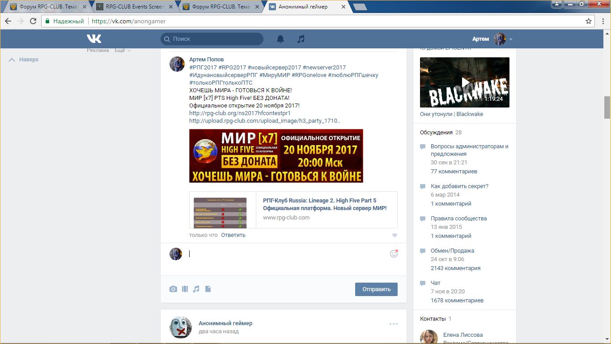Click Chrome back arrow button

[x=8, y=21]
